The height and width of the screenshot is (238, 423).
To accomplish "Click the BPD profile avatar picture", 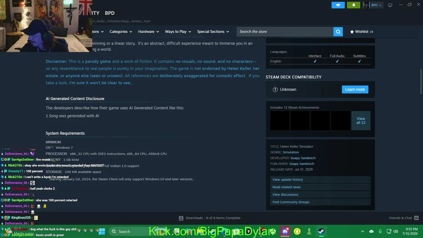I will click(x=366, y=5).
